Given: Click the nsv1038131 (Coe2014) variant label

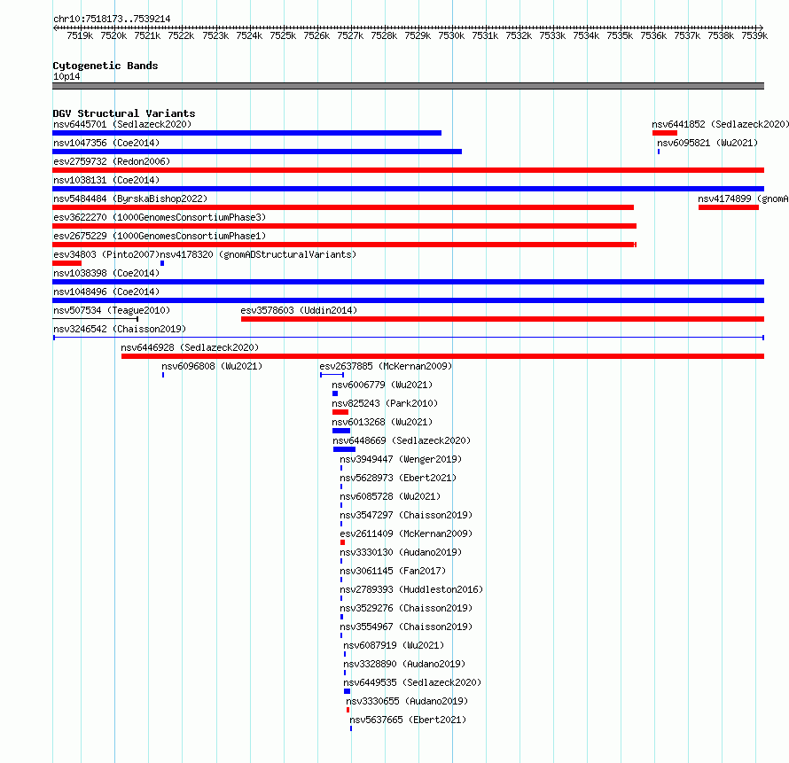Looking at the screenshot, I should [106, 180].
